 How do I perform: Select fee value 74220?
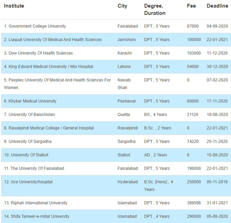[193, 142]
